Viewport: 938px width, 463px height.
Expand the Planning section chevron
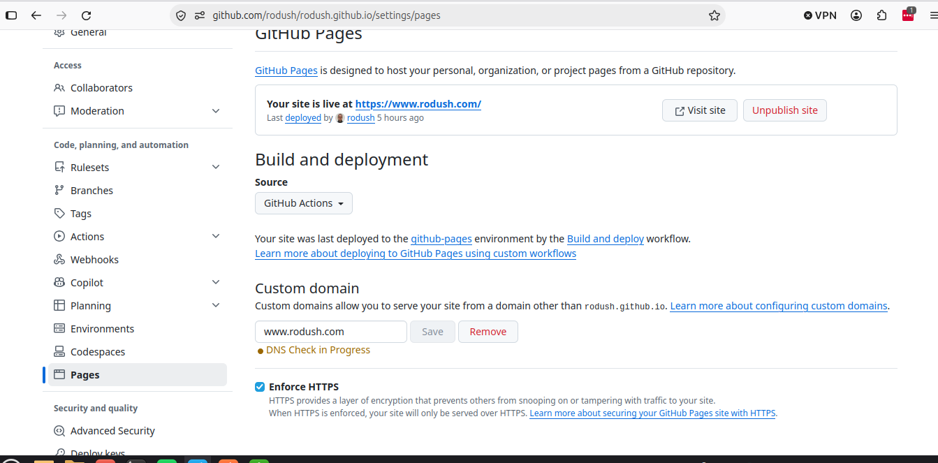coord(216,305)
